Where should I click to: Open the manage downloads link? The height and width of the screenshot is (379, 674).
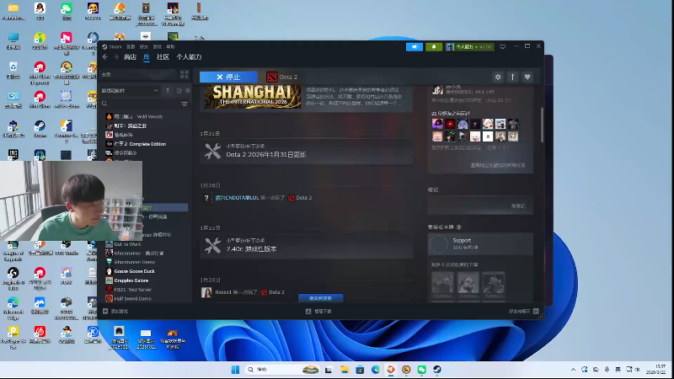[319, 311]
